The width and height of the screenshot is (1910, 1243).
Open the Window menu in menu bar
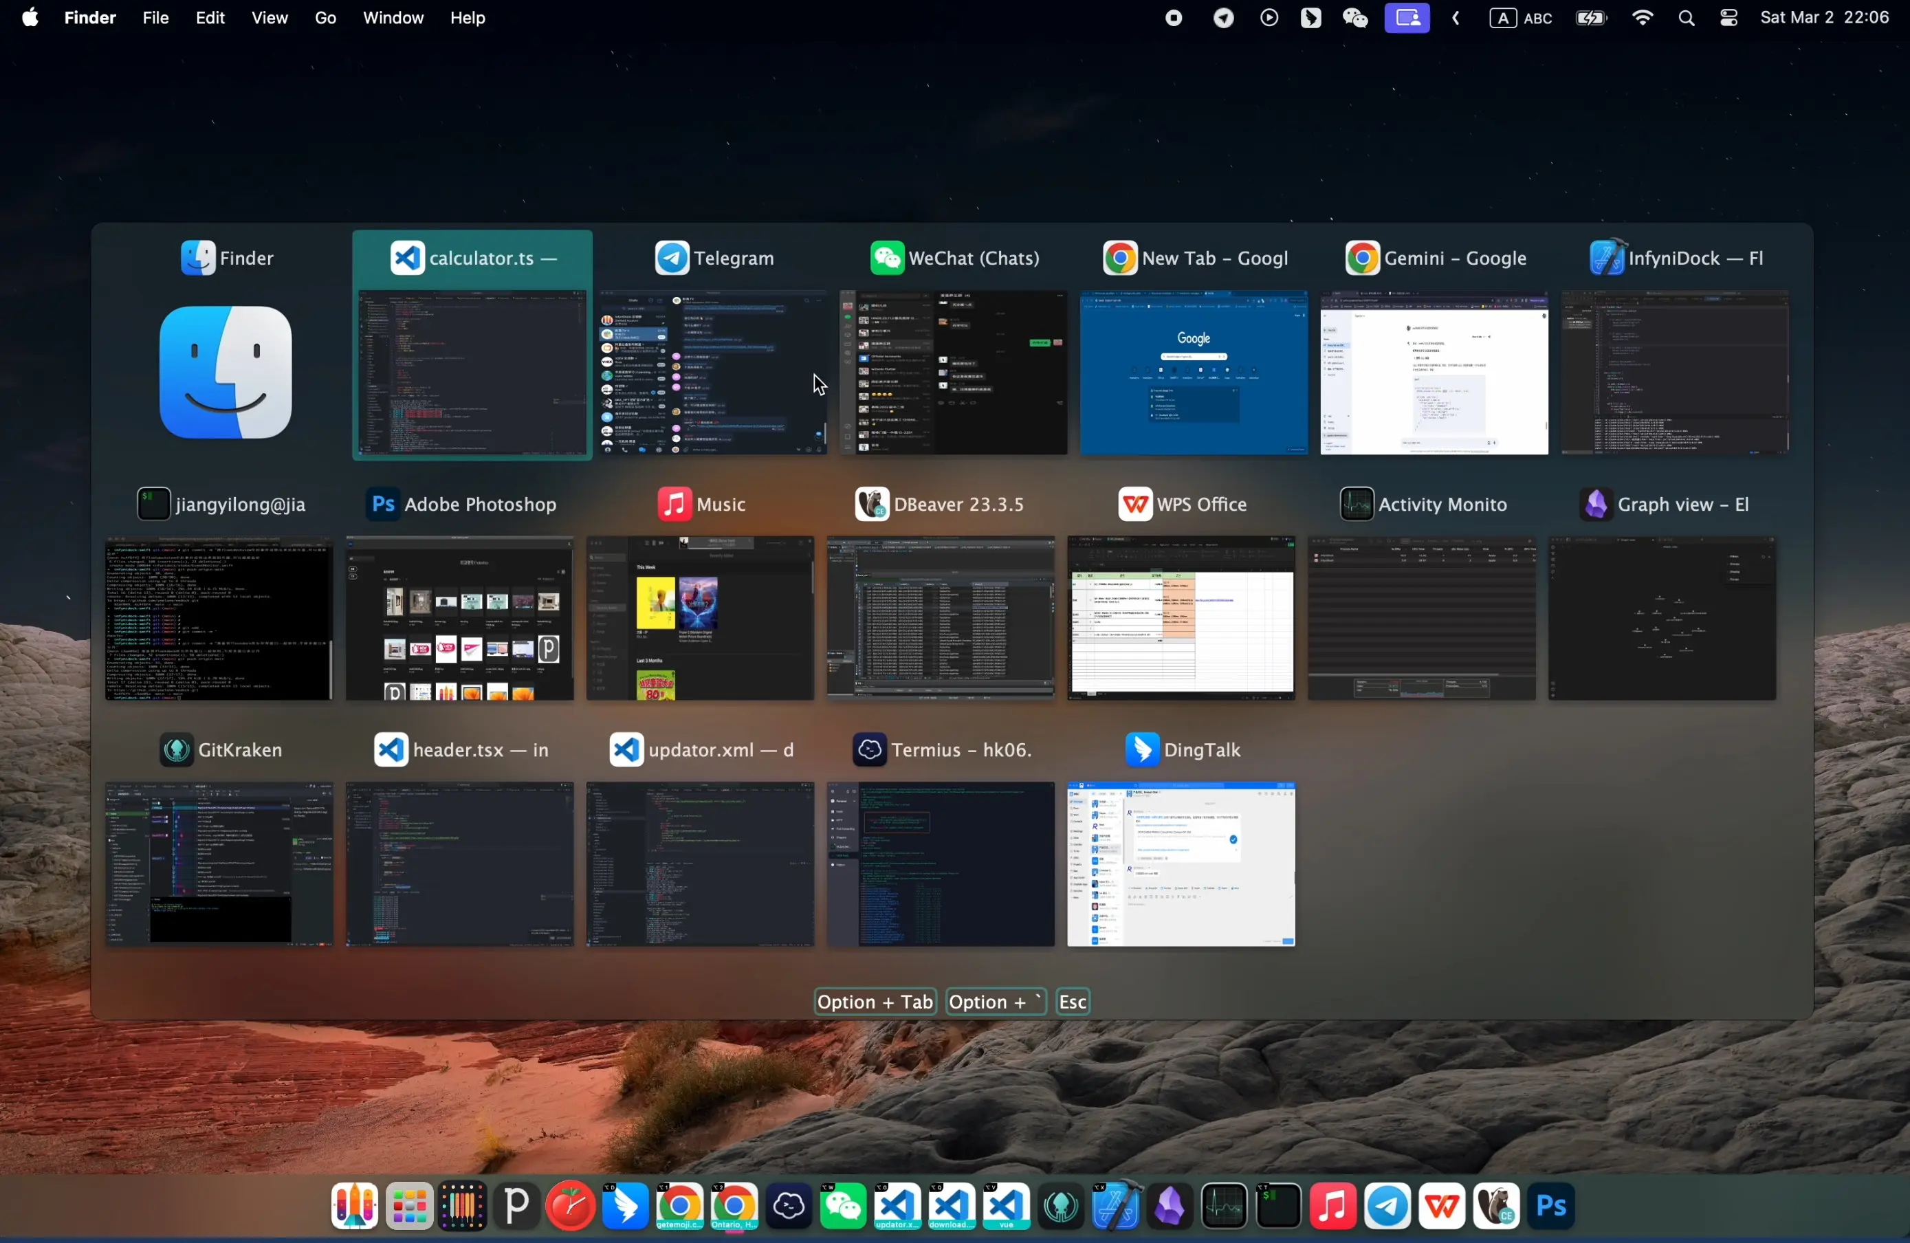(393, 18)
